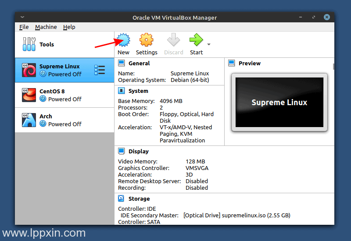Click the Storage section disk icon
351x241 pixels.
121,198
